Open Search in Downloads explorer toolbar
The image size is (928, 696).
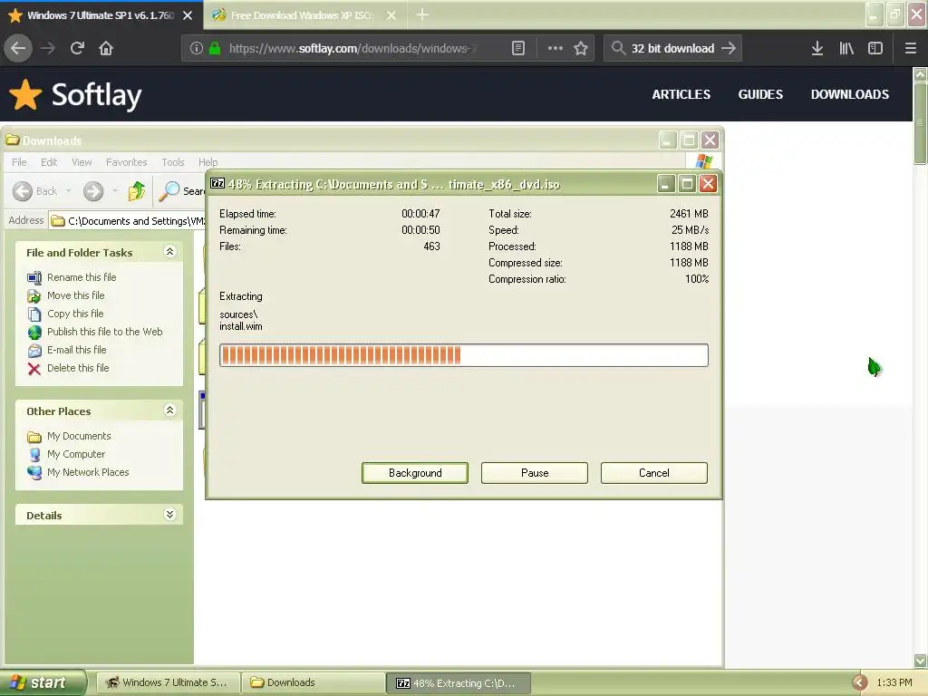tap(182, 191)
